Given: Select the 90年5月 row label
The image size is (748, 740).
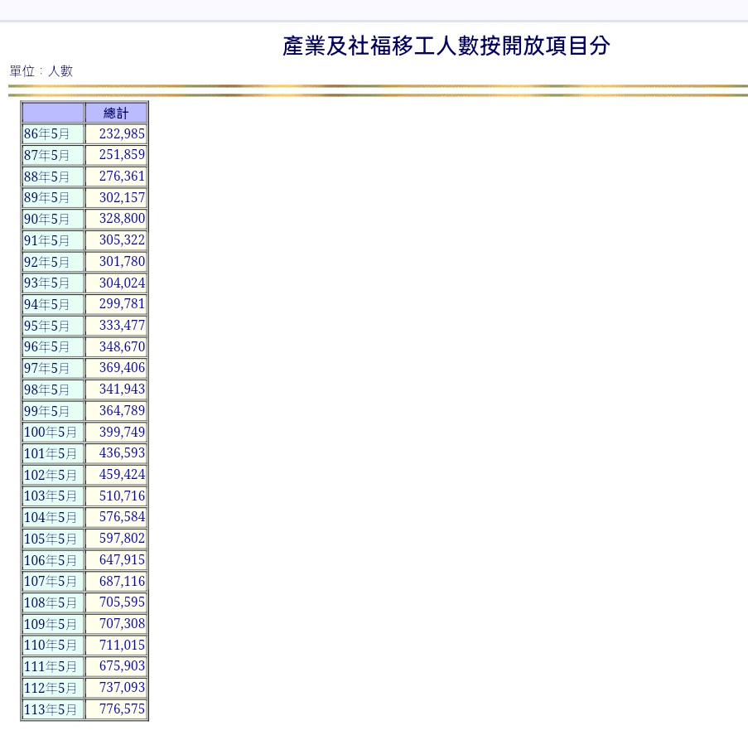Looking at the screenshot, I should tap(47, 220).
